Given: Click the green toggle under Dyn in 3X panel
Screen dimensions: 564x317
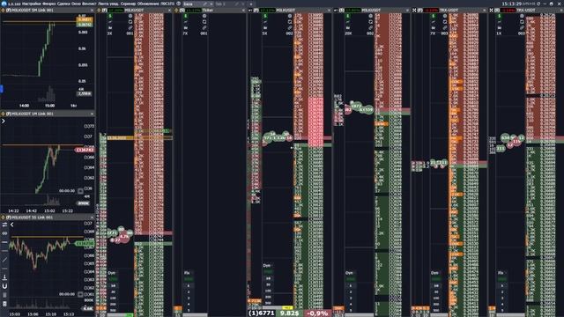Looking at the screenshot, I should (113, 279).
